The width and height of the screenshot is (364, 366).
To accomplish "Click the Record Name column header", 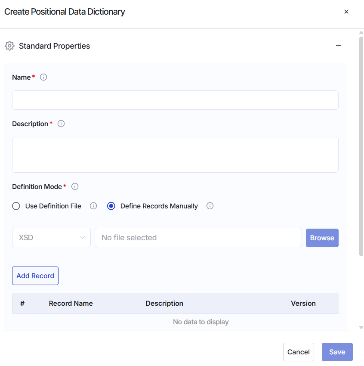I will click(71, 303).
